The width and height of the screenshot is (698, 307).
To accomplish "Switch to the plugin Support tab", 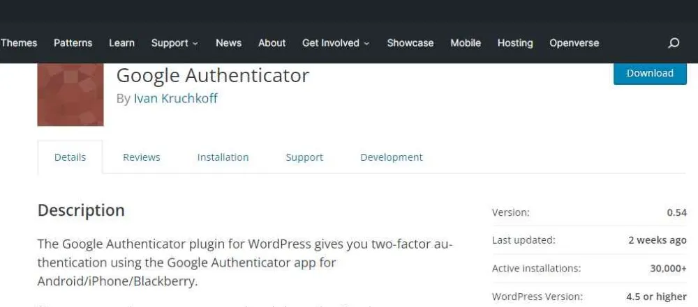I will pos(304,157).
